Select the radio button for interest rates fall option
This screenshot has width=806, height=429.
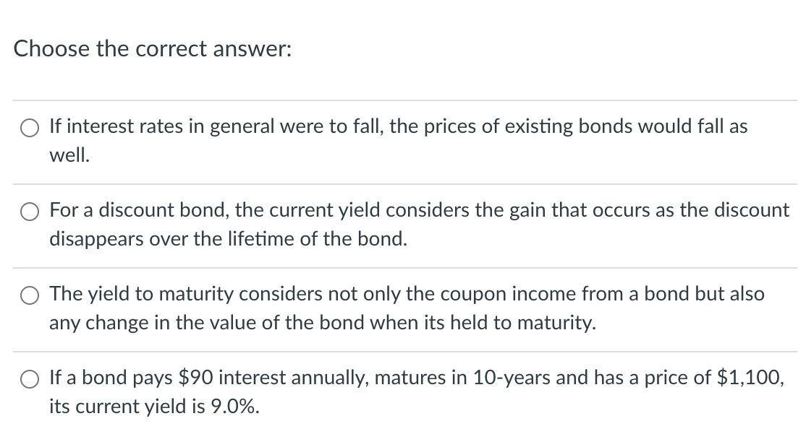click(x=29, y=128)
